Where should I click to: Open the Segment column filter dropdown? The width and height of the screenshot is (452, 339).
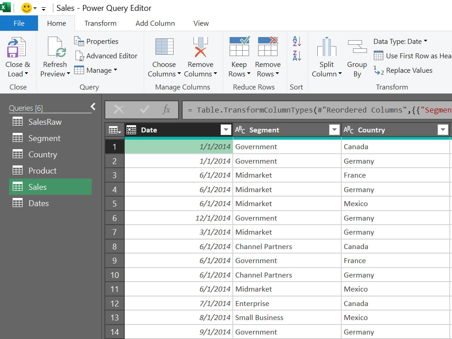(x=334, y=130)
